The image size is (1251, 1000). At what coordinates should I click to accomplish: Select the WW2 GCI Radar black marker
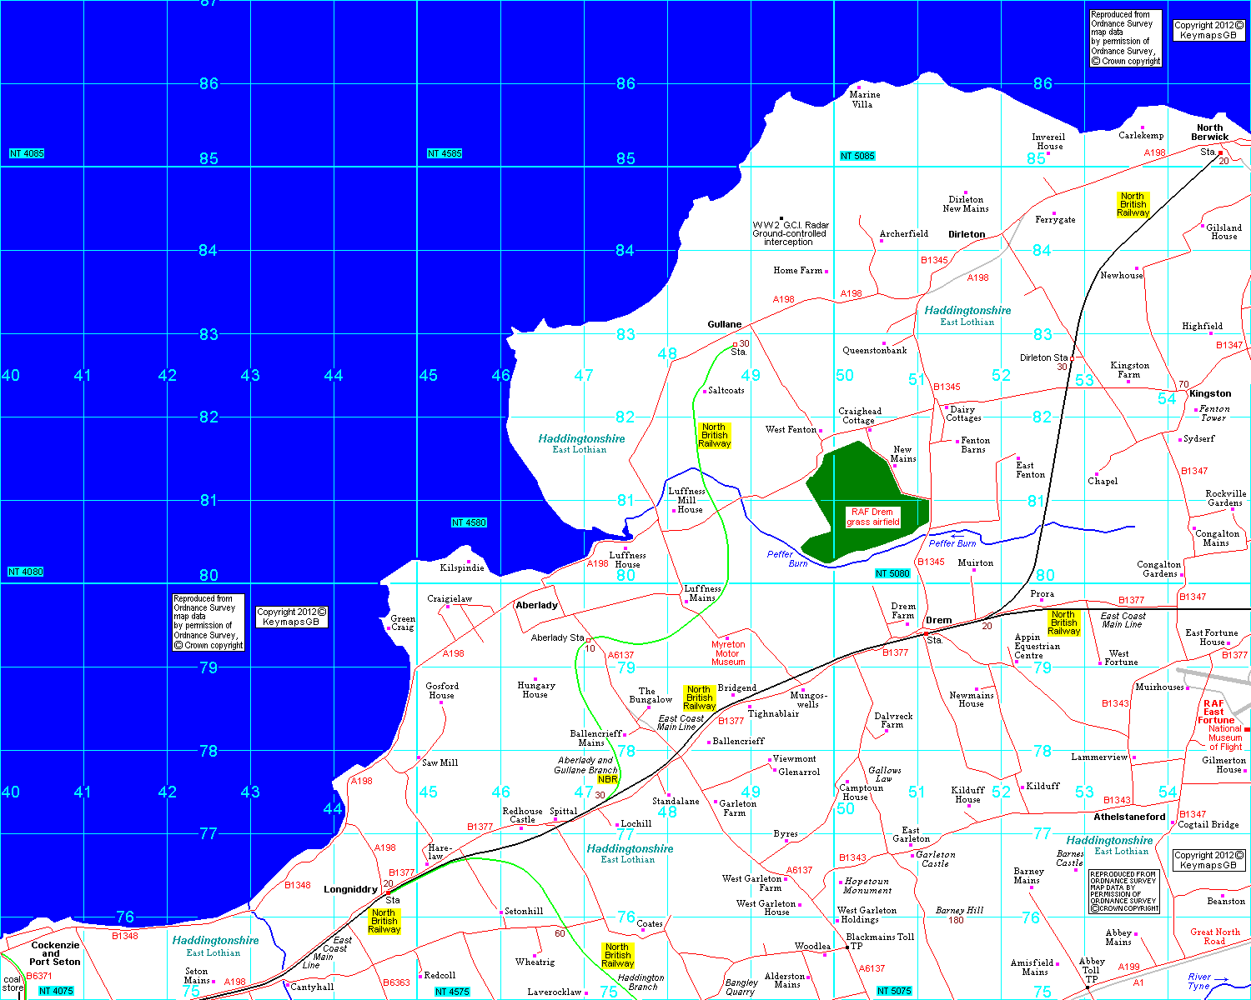click(x=781, y=218)
